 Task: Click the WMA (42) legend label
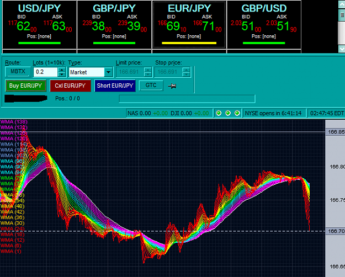coord(12,212)
